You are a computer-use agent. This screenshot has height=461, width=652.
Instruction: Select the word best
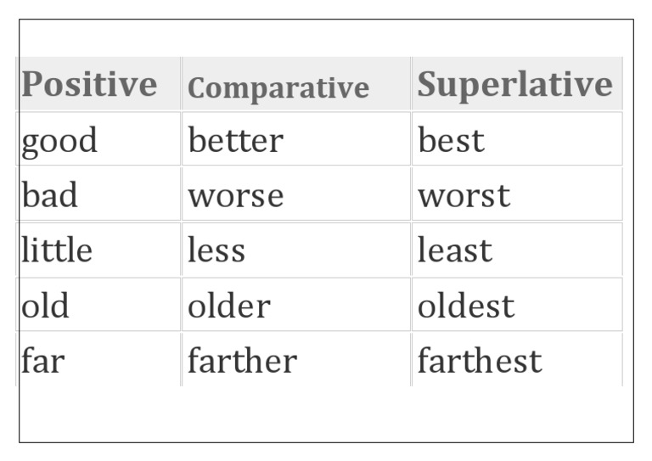[x=451, y=141]
